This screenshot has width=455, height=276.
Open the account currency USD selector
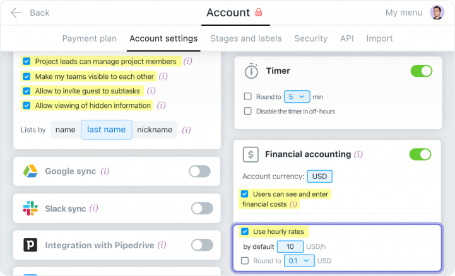click(321, 176)
